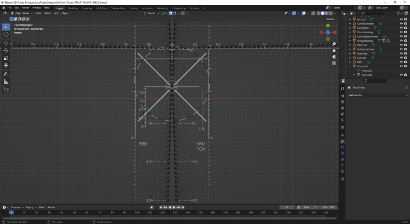Open the Object properties tab
The width and height of the screenshot is (410, 224).
point(343,135)
